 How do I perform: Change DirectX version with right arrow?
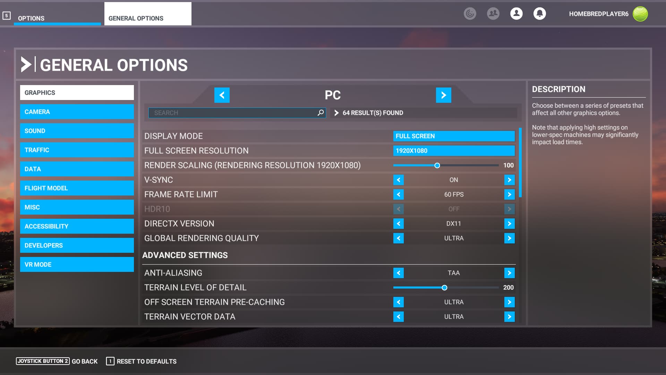(x=509, y=224)
